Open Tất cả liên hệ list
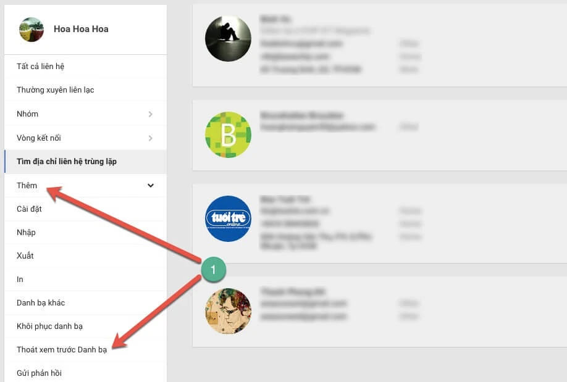This screenshot has width=567, height=382. point(85,67)
